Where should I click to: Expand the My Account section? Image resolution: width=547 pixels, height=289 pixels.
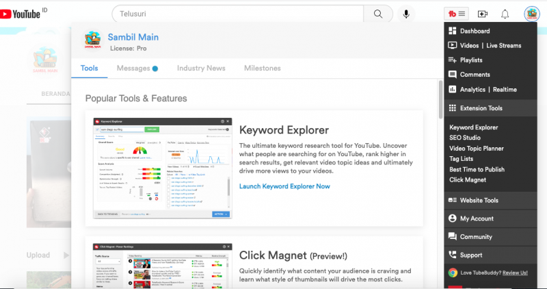click(477, 218)
